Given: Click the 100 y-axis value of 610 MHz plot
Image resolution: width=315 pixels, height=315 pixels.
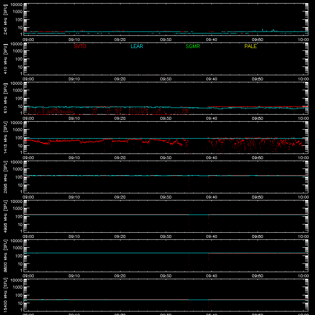Looking at the screenshot, I should (x=19, y=98).
